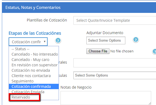The width and height of the screenshot is (156, 105).
Task: Select En revisión con supervisor
Action: pyautogui.click(x=34, y=65)
